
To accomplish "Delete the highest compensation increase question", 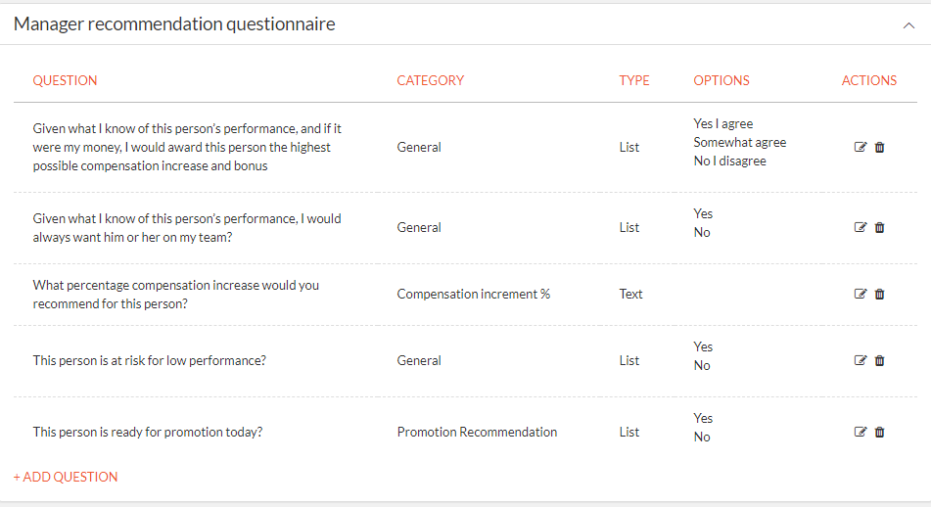I will (x=879, y=147).
